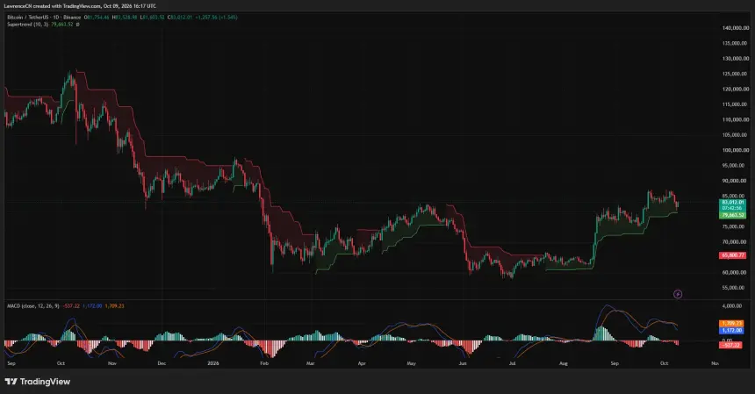Click the green Supertrend price tag 79,663.52 on the axis
755x394 pixels.
pos(732,215)
